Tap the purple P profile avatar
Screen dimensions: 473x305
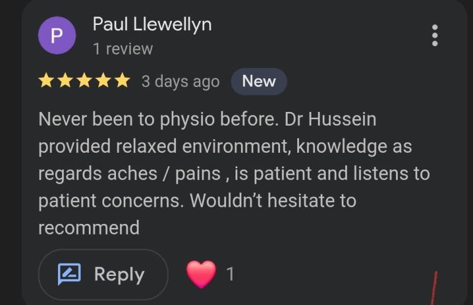click(57, 36)
